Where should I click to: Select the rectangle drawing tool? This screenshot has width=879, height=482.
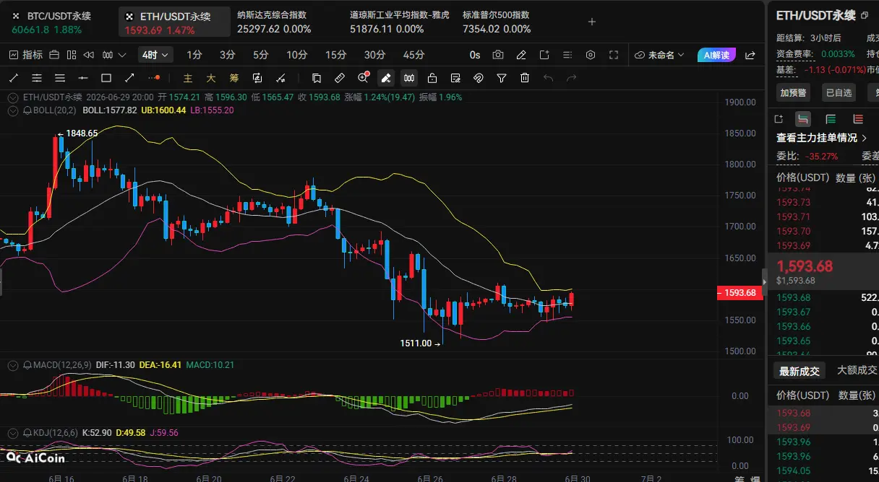106,78
